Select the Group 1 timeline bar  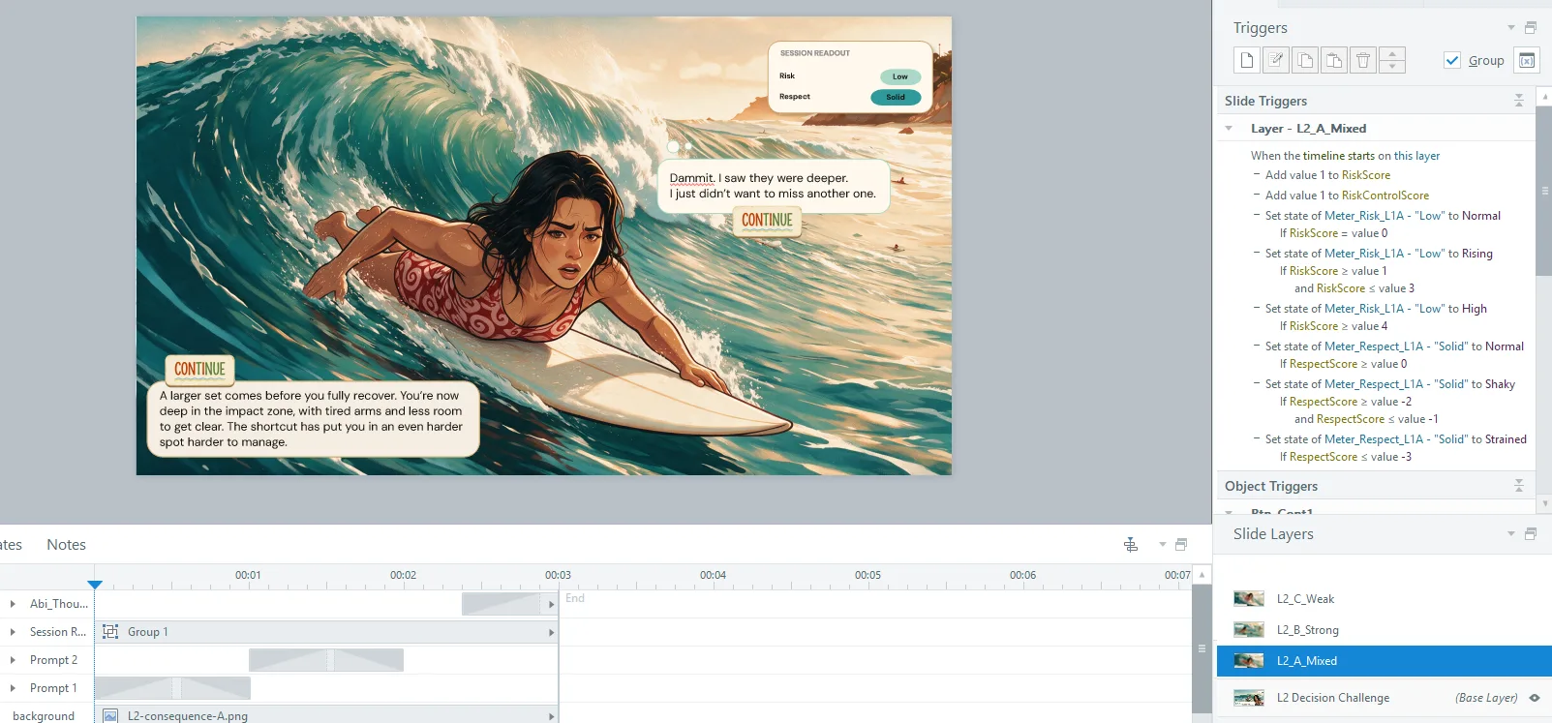[326, 632]
